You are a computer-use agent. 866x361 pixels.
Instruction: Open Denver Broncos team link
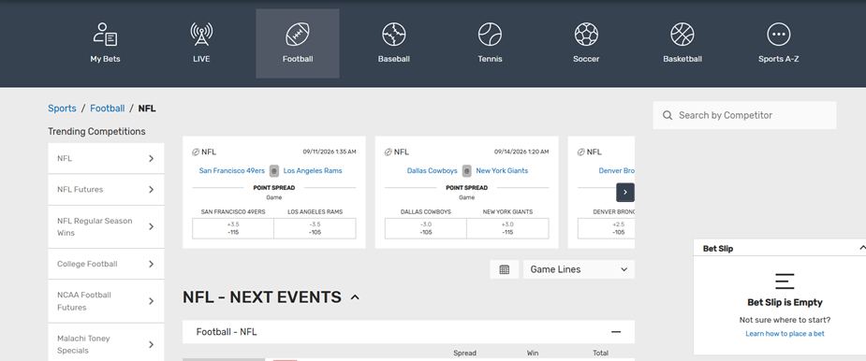[616, 171]
